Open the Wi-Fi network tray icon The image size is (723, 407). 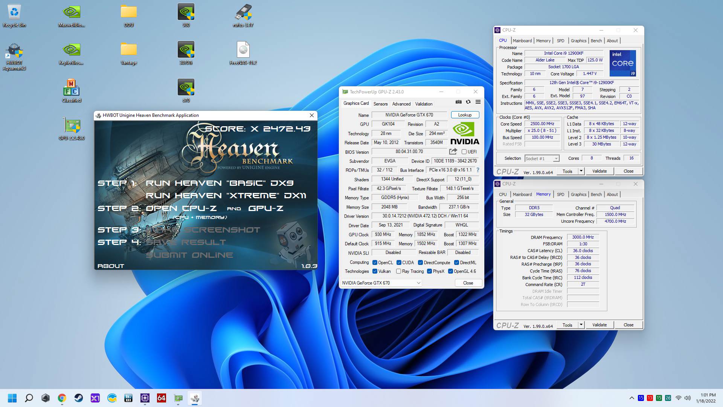(x=678, y=398)
